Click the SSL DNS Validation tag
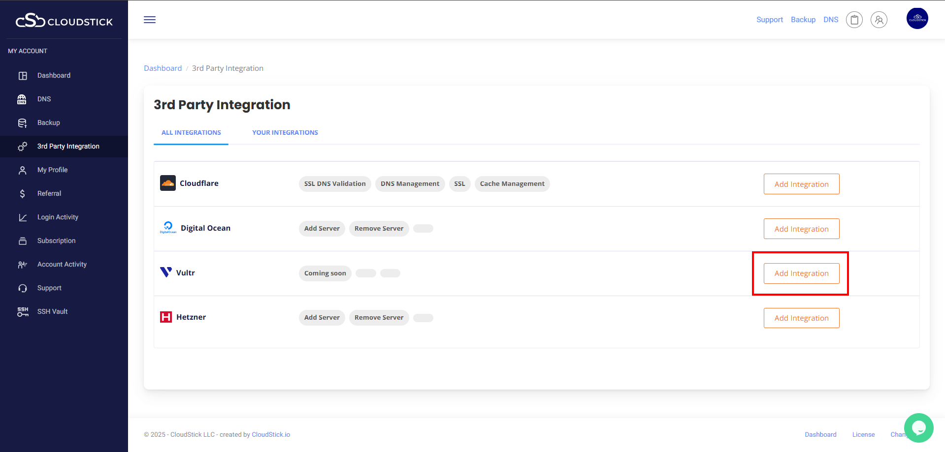The image size is (945, 452). click(335, 184)
